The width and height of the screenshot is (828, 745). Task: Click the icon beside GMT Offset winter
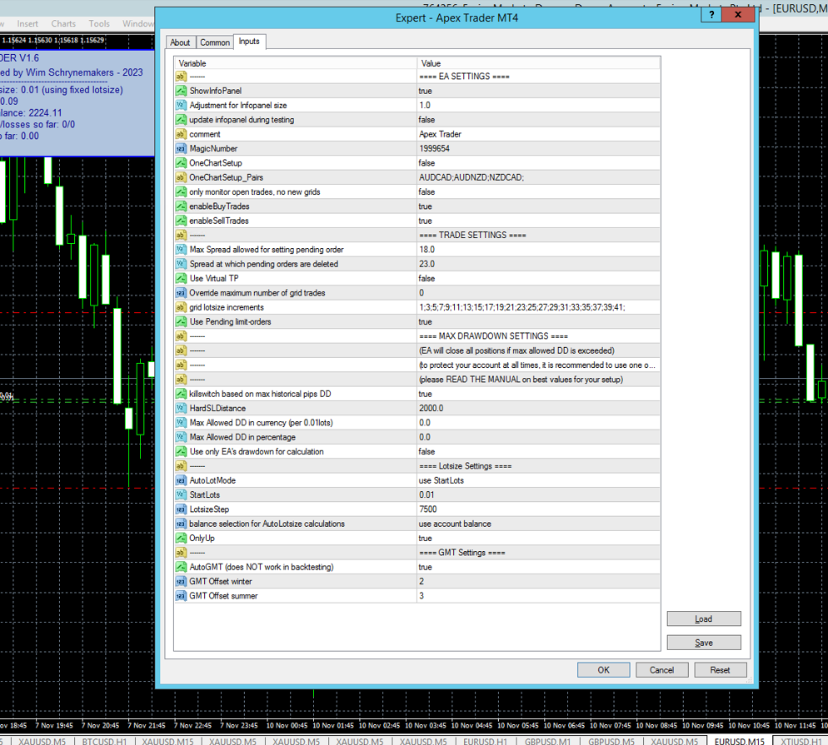[x=181, y=582]
